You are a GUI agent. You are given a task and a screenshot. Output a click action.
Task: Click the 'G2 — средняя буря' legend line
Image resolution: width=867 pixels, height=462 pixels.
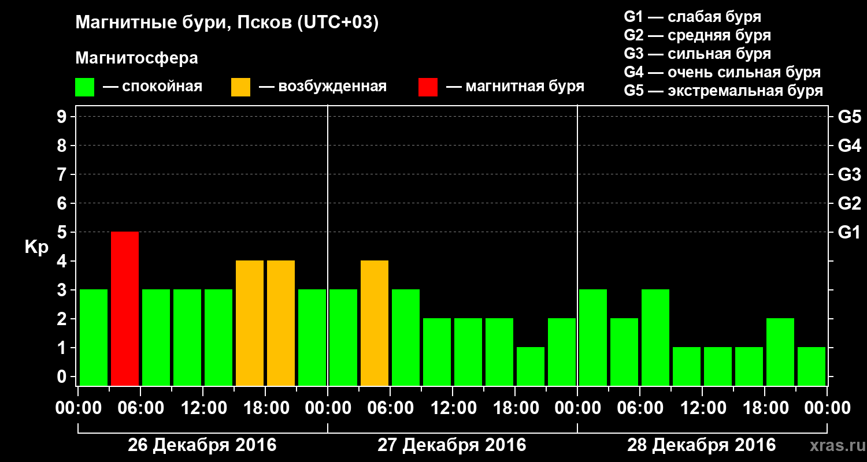pyautogui.click(x=697, y=35)
